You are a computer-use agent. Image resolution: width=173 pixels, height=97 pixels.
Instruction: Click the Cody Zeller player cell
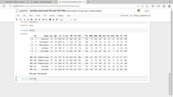(x=45, y=66)
